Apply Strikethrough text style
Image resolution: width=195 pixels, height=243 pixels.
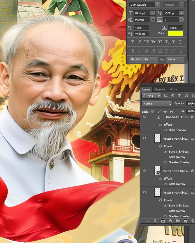coord(180,42)
